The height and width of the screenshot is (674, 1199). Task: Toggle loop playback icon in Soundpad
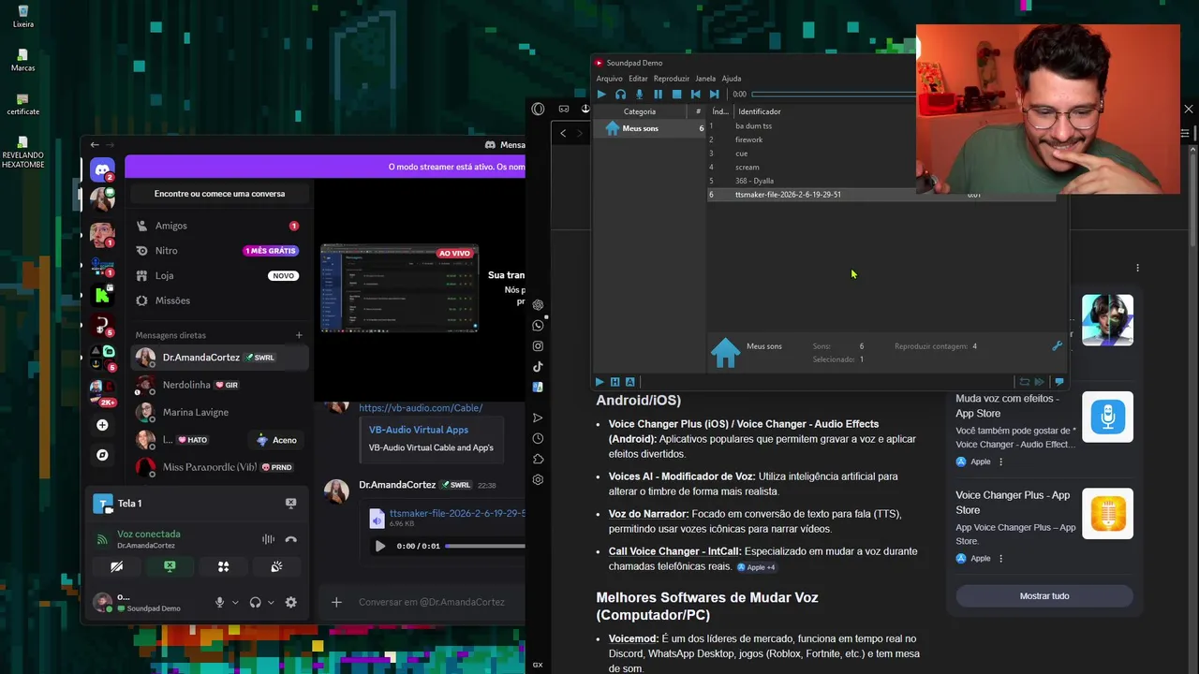[1024, 382]
